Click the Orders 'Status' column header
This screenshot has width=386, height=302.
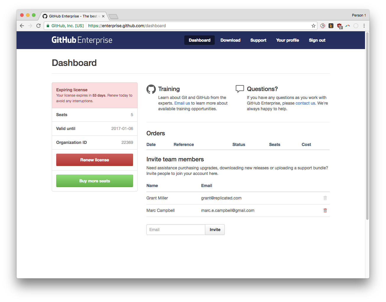[x=239, y=144]
